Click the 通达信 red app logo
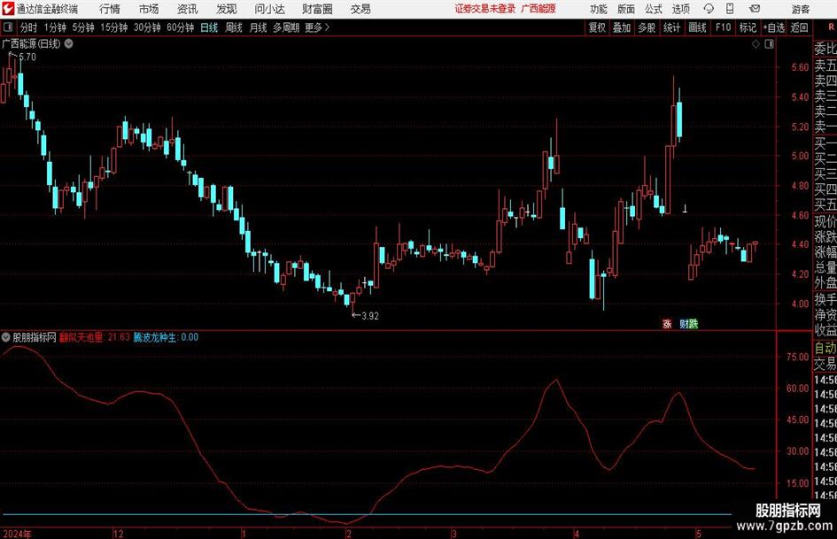 coord(7,9)
